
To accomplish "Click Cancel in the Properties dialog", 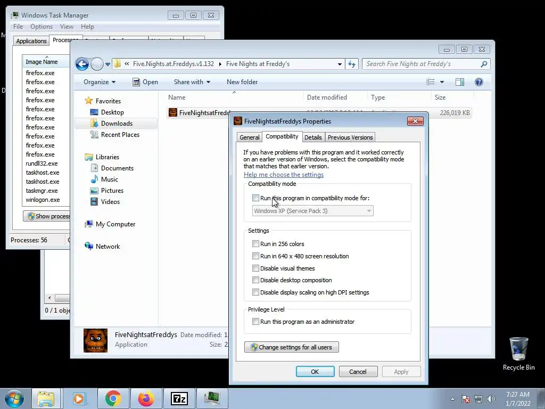I will 358,371.
